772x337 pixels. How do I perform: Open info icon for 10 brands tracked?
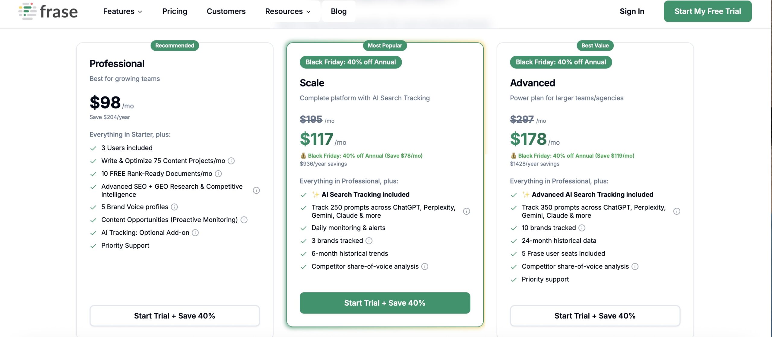(582, 228)
